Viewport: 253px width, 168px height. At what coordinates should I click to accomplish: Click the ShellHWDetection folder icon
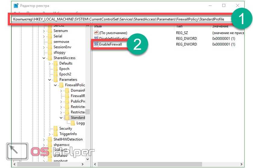click(x=50, y=139)
